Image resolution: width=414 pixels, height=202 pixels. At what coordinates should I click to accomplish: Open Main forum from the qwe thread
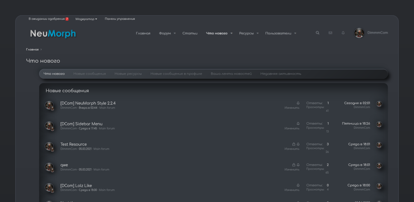(x=101, y=169)
